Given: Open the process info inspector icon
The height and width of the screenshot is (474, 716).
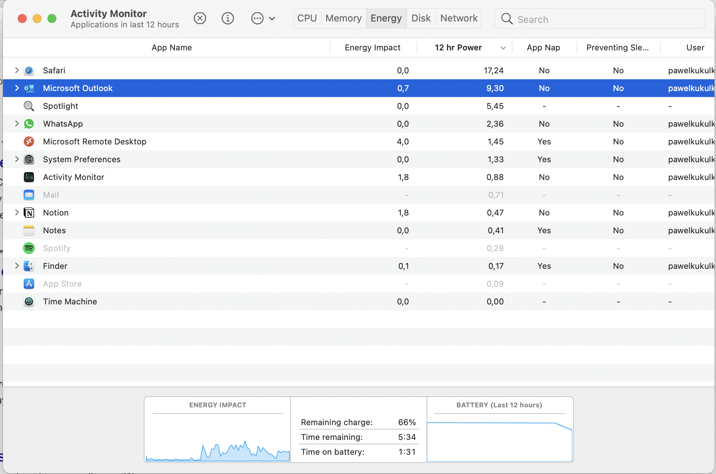Looking at the screenshot, I should tap(228, 18).
